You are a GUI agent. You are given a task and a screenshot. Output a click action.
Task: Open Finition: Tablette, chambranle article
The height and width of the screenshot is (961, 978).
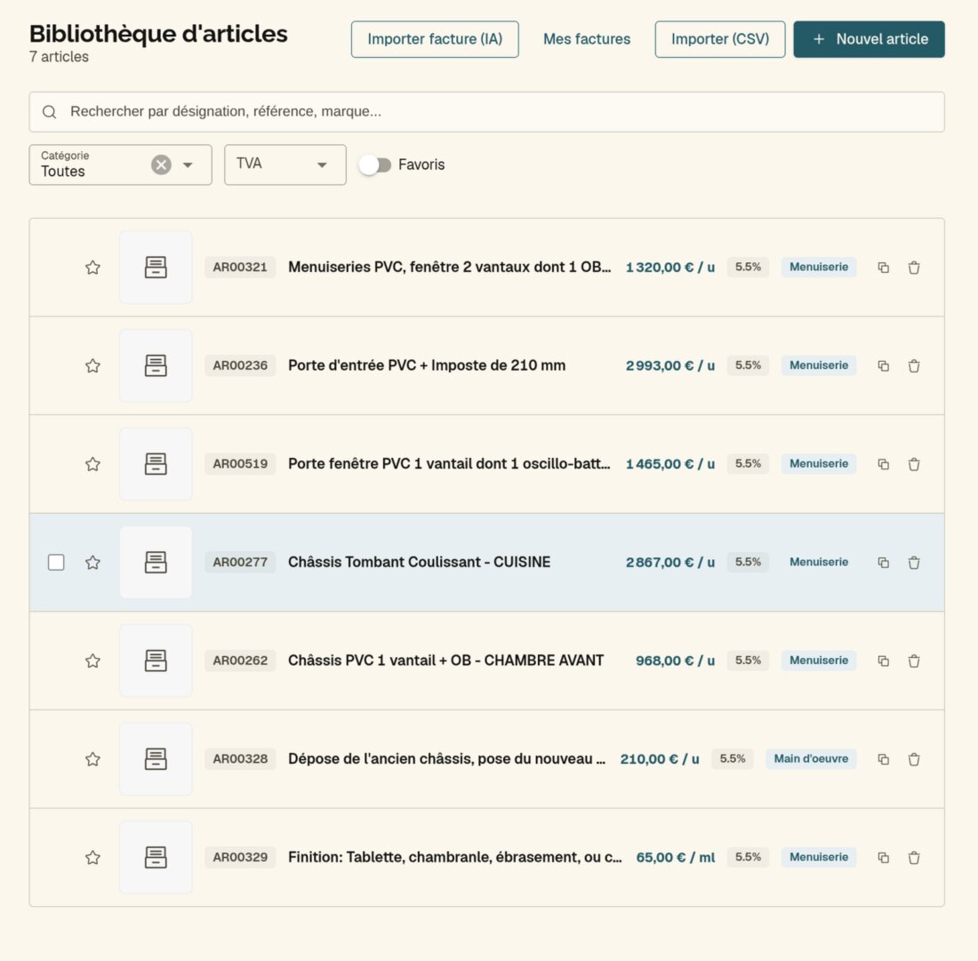[x=454, y=858]
